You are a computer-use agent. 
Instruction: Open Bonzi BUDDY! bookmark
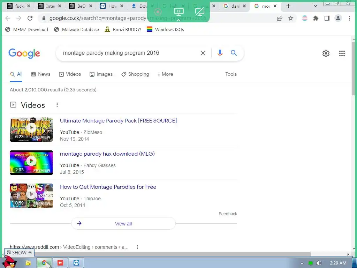click(123, 29)
